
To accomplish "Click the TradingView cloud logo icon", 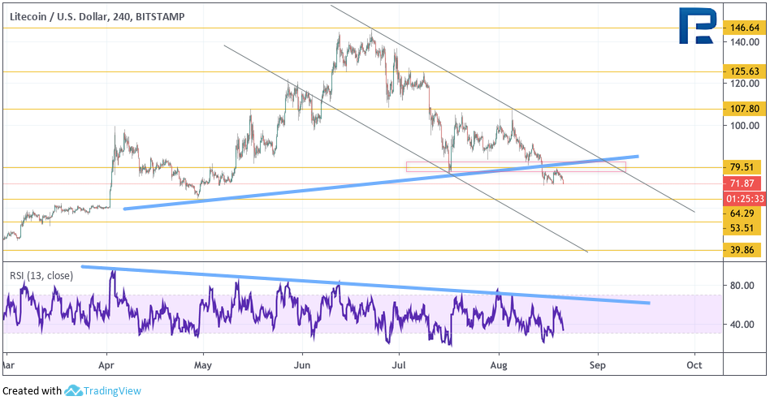I will [73, 390].
